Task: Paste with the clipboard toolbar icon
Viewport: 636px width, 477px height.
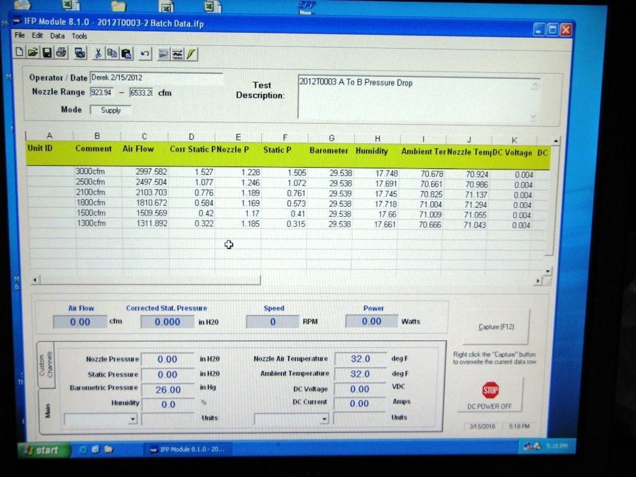Action: 126,53
